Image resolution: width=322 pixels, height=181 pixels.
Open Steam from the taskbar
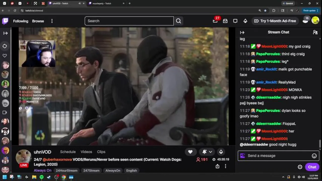point(49,177)
